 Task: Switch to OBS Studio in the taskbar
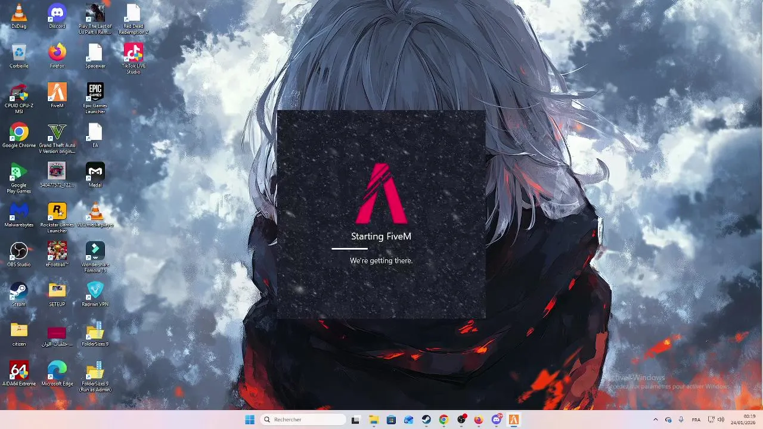tap(461, 419)
